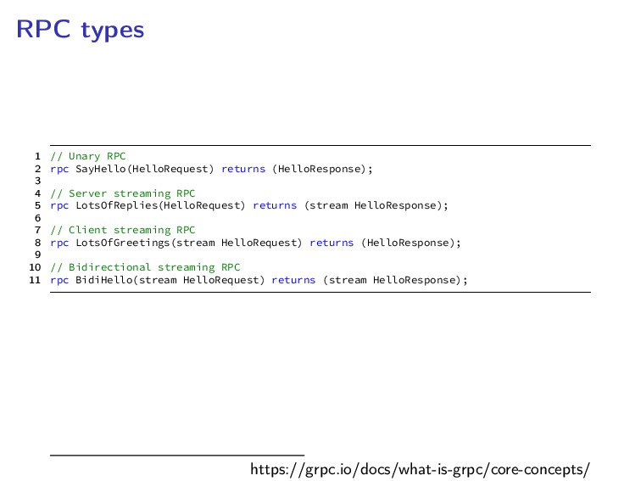Open the grpc.io core-concepts footnote URL
Screen dimensions: 641x481
pos(421,470)
